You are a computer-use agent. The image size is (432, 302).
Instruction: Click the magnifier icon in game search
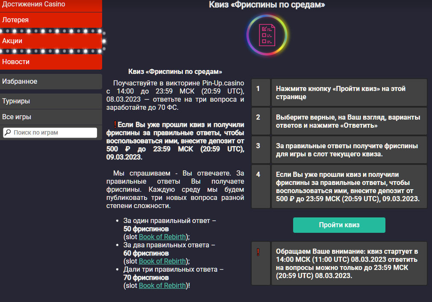coord(8,133)
